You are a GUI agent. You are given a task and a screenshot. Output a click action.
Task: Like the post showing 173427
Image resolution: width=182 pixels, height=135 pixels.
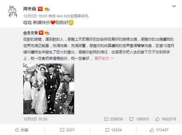click(x=159, y=130)
